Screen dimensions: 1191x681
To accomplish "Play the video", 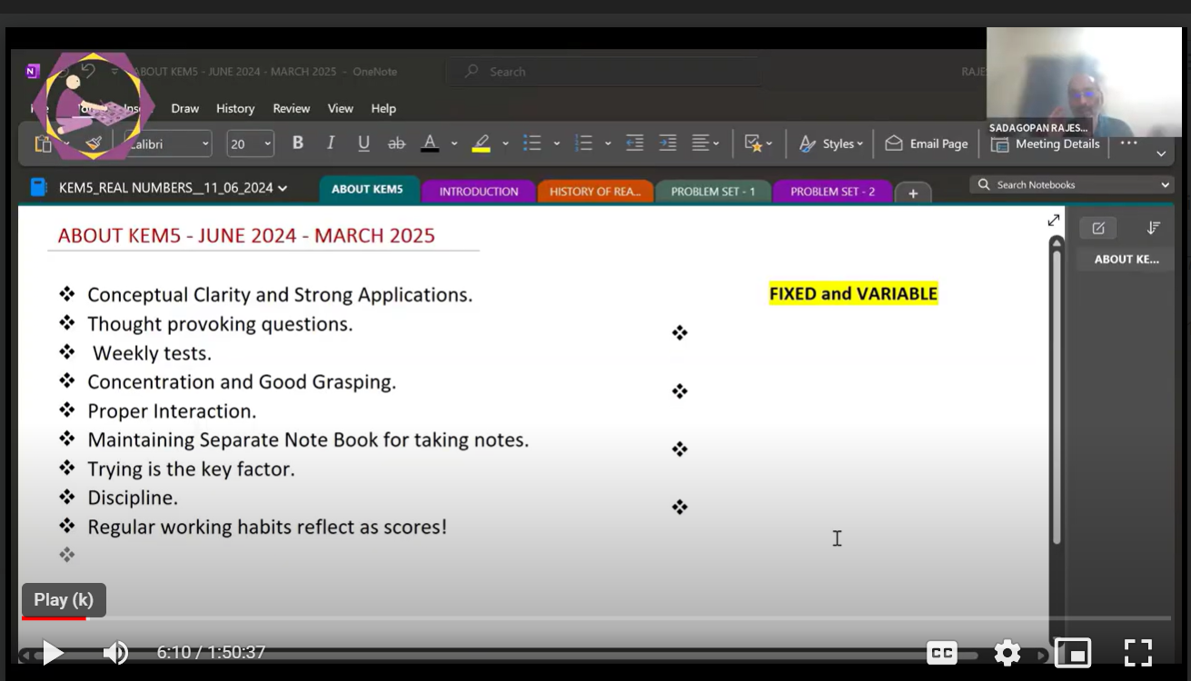I will 53,652.
